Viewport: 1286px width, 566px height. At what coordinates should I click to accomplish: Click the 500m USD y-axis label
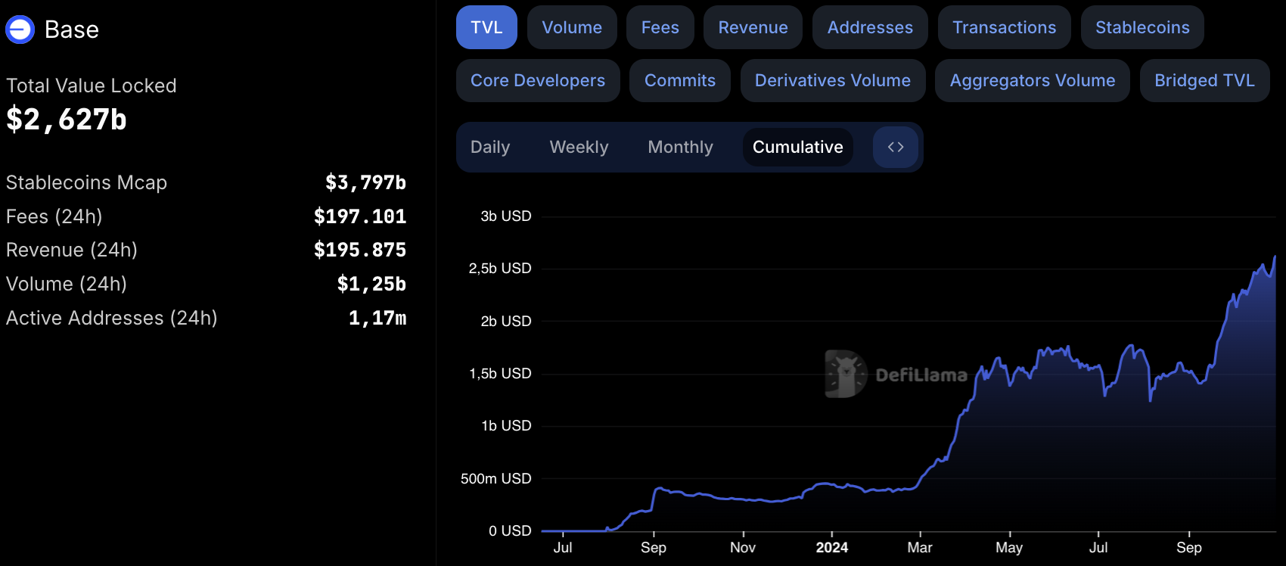click(496, 479)
